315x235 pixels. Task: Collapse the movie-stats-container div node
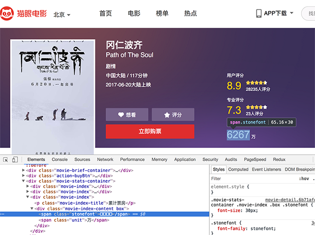23,181
